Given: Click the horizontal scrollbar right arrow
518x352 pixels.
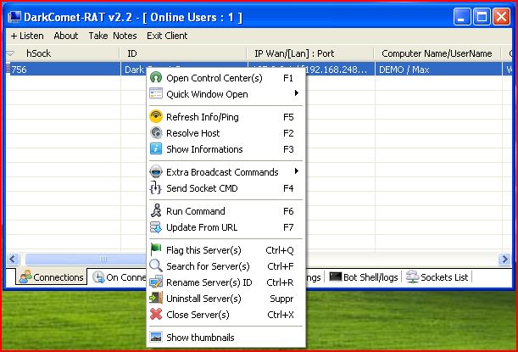Looking at the screenshot, I should 504,259.
